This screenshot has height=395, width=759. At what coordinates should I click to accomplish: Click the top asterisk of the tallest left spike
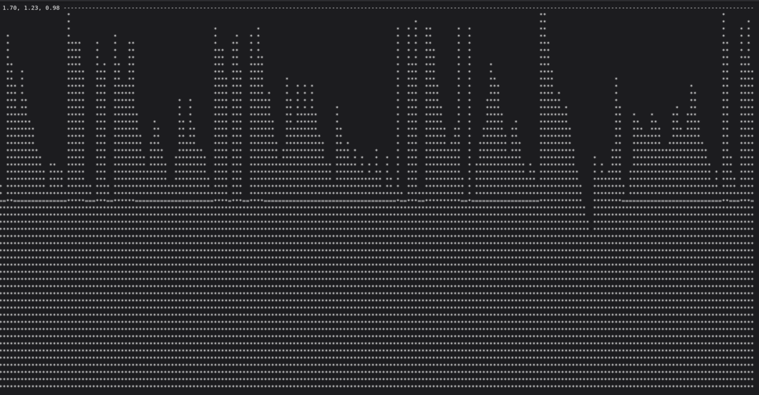click(x=69, y=15)
